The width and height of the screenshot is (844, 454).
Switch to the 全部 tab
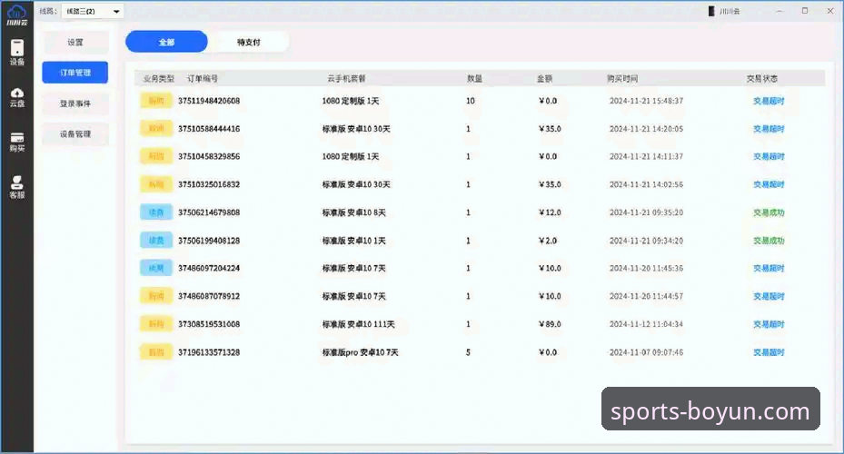click(166, 42)
